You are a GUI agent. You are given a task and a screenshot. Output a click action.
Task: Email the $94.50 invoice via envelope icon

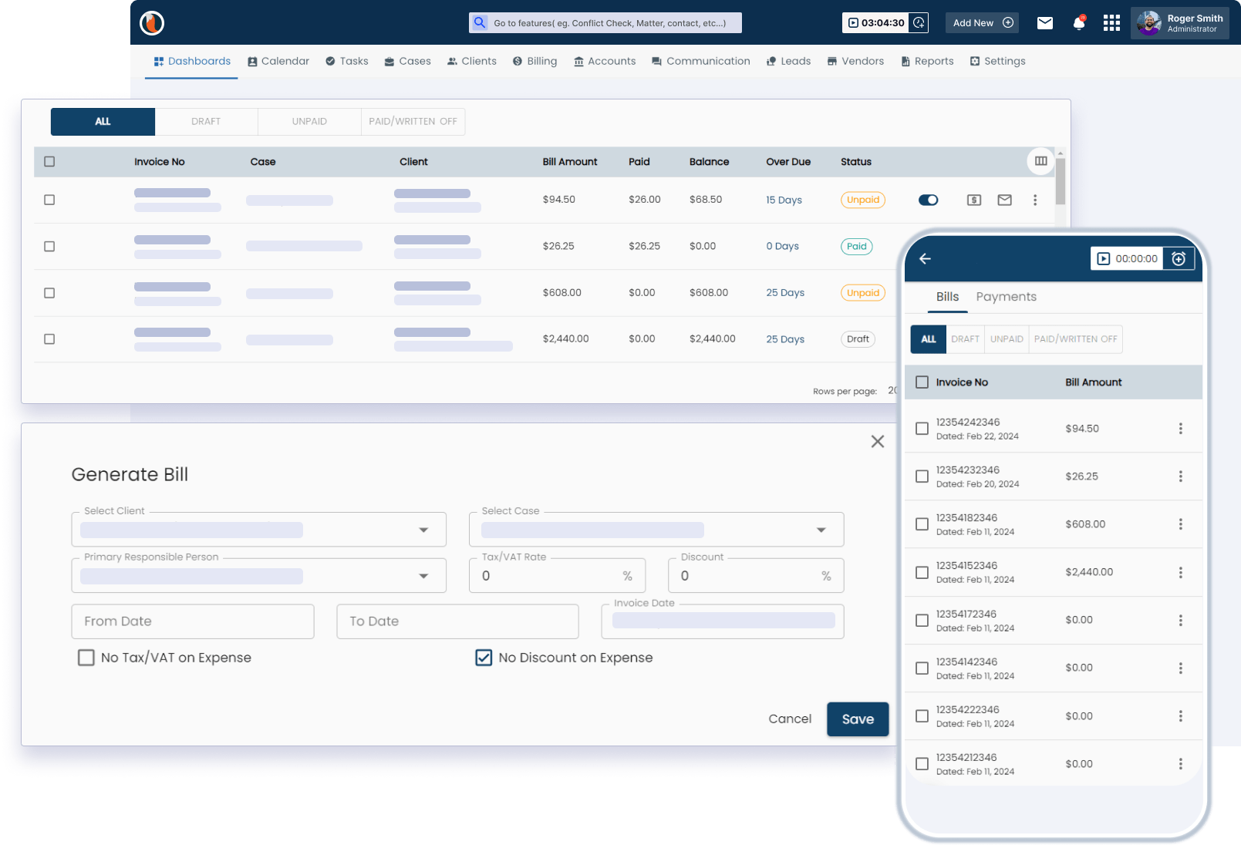click(1004, 200)
